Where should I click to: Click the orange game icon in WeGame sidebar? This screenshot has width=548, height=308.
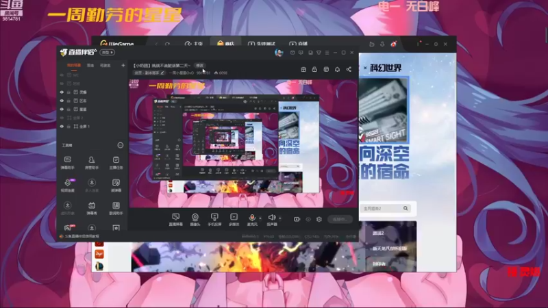pyautogui.click(x=99, y=254)
